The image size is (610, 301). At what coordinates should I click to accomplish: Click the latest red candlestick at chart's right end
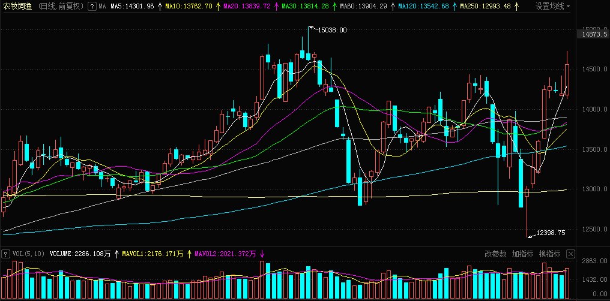(567, 80)
